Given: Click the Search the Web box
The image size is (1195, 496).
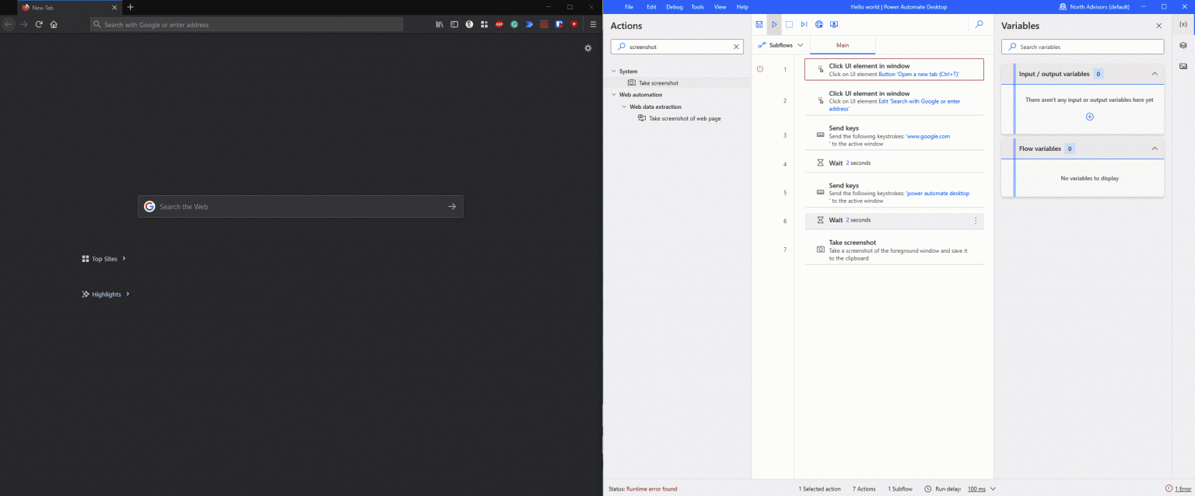Looking at the screenshot, I should tap(300, 206).
